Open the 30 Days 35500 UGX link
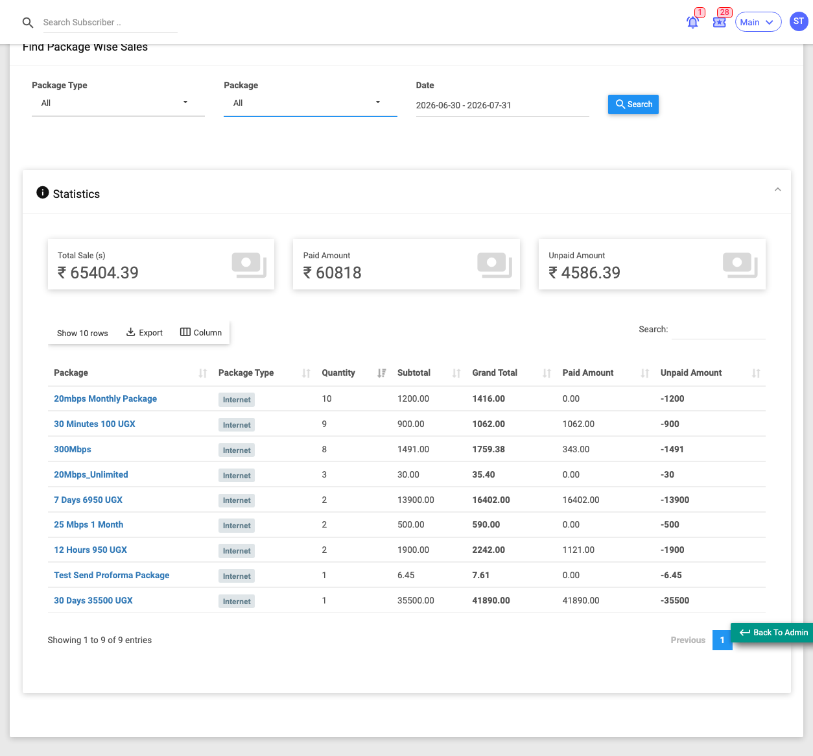Image resolution: width=813 pixels, height=756 pixels. click(93, 600)
